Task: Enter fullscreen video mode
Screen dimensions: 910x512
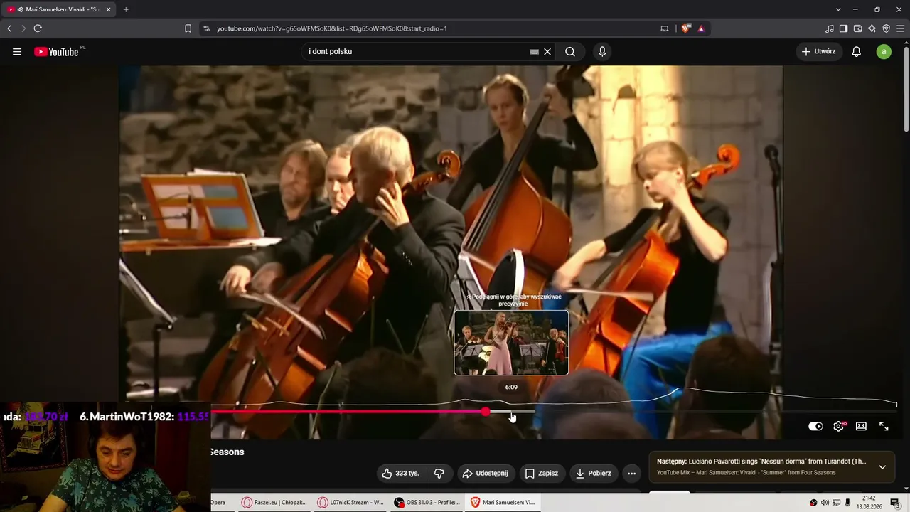Action: point(884,426)
